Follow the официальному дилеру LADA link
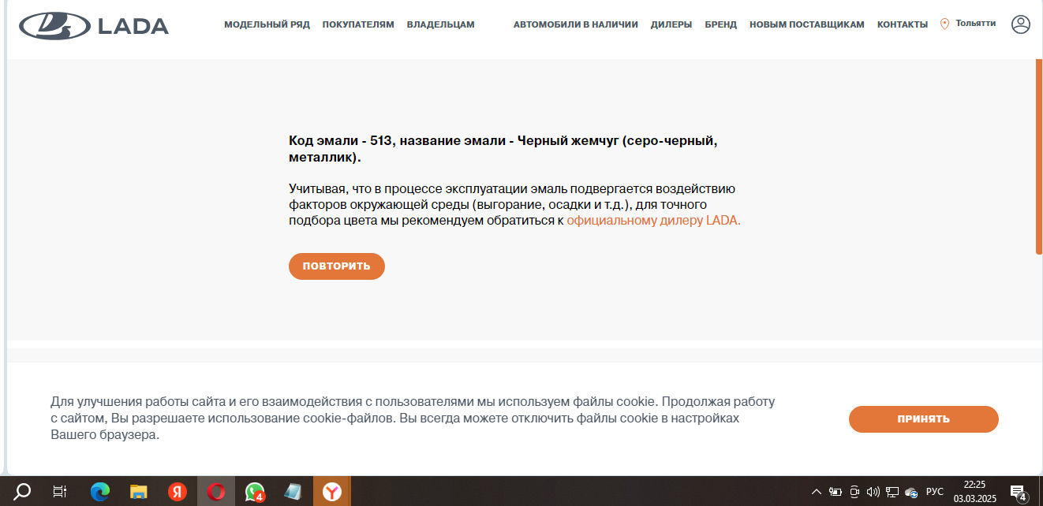Viewport: 1043px width, 506px height. point(653,221)
